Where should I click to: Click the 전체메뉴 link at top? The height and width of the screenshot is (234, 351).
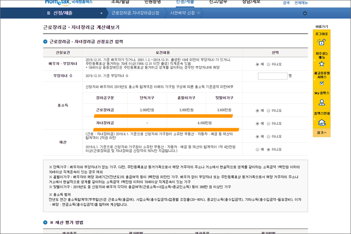point(301,3)
